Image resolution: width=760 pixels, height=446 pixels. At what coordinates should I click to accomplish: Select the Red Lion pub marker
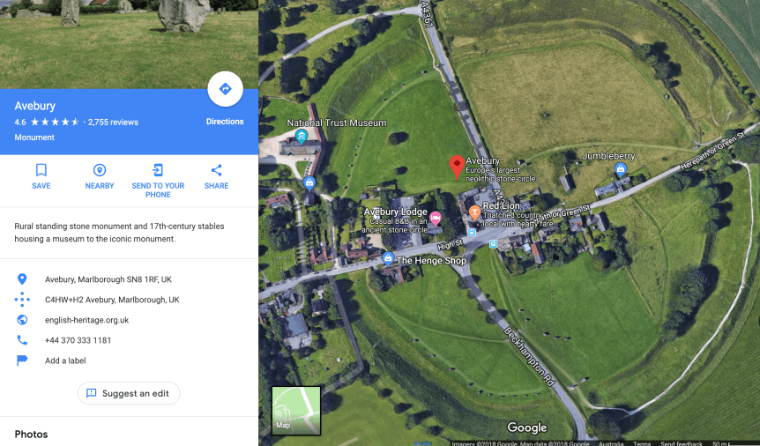[x=474, y=212]
